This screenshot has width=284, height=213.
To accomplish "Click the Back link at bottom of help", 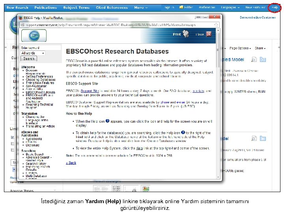I will point(71,163).
